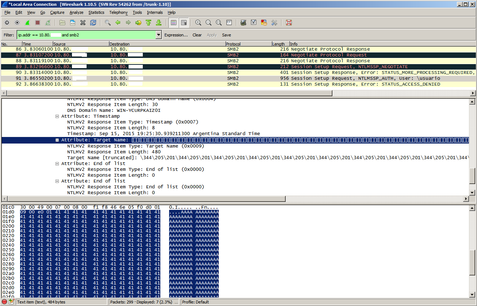Toggle the colorize packet list button

pyautogui.click(x=173, y=23)
